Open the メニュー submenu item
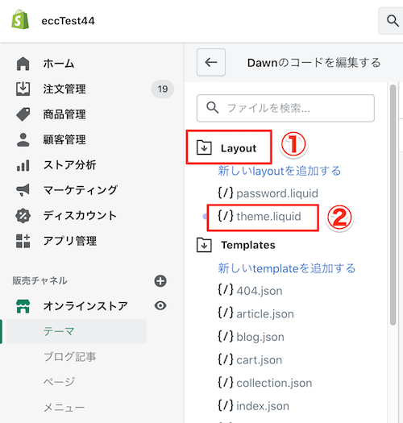Screen dimensions: 403x423 pyautogui.click(x=64, y=408)
